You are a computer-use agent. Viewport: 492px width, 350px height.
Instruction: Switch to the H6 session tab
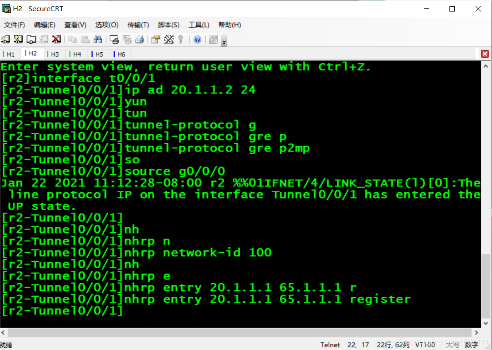pos(121,54)
